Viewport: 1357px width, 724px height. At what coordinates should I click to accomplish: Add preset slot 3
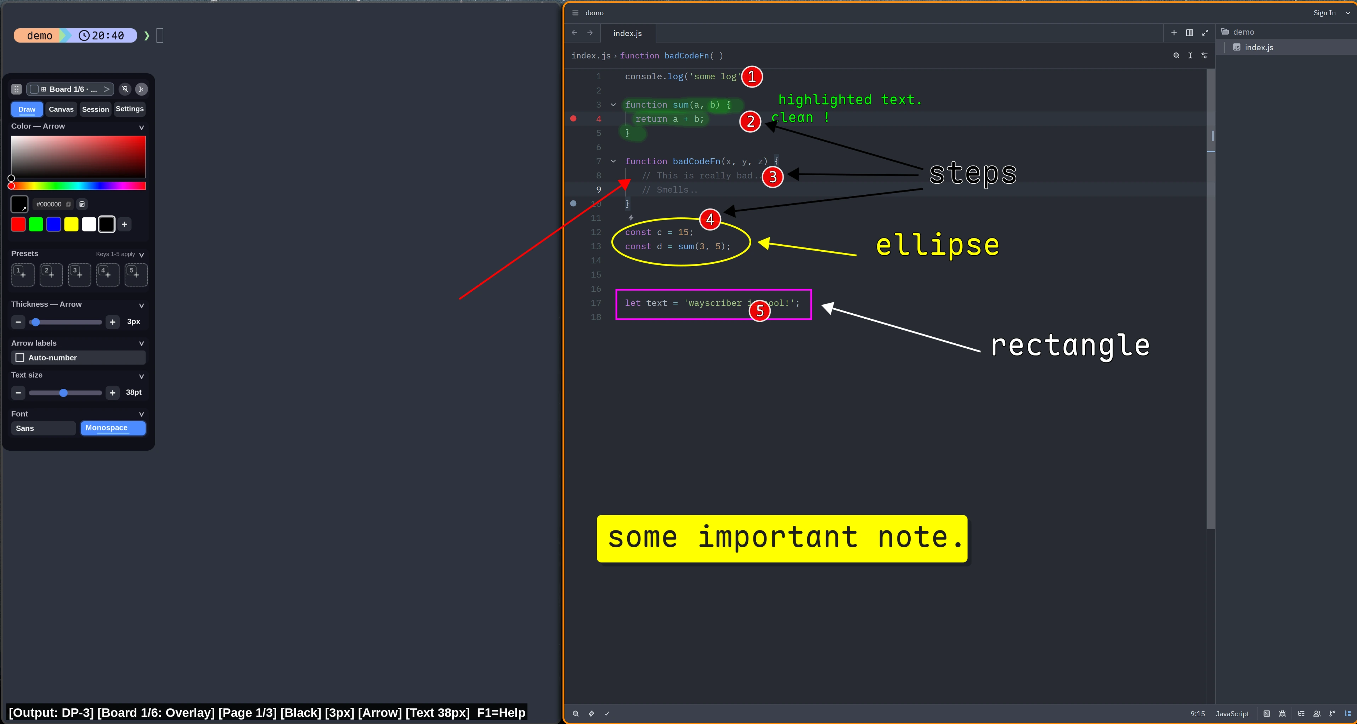pyautogui.click(x=80, y=275)
